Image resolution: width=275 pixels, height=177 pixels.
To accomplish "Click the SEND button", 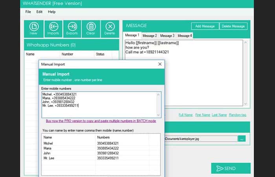I will tap(231, 168).
